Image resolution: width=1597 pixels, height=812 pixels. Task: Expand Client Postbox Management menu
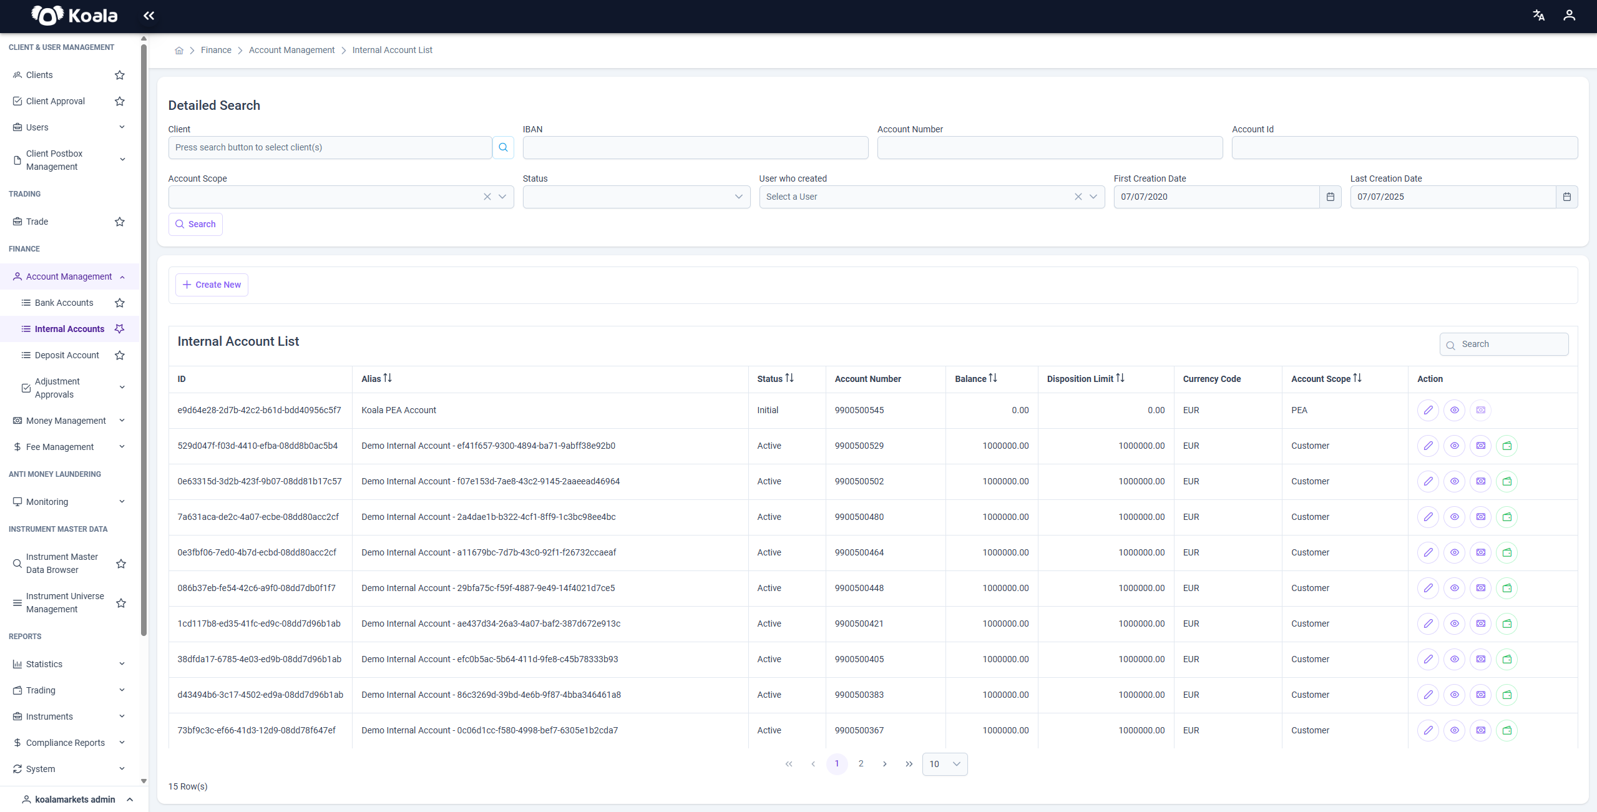tap(70, 160)
